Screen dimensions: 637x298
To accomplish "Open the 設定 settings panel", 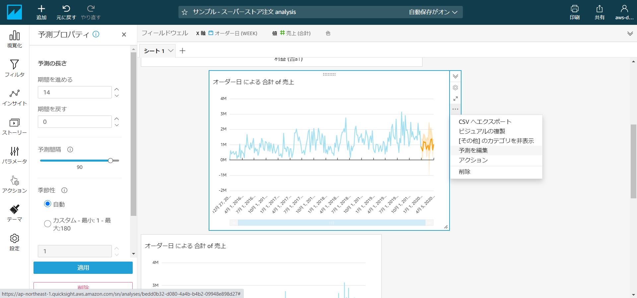I will pyautogui.click(x=15, y=242).
